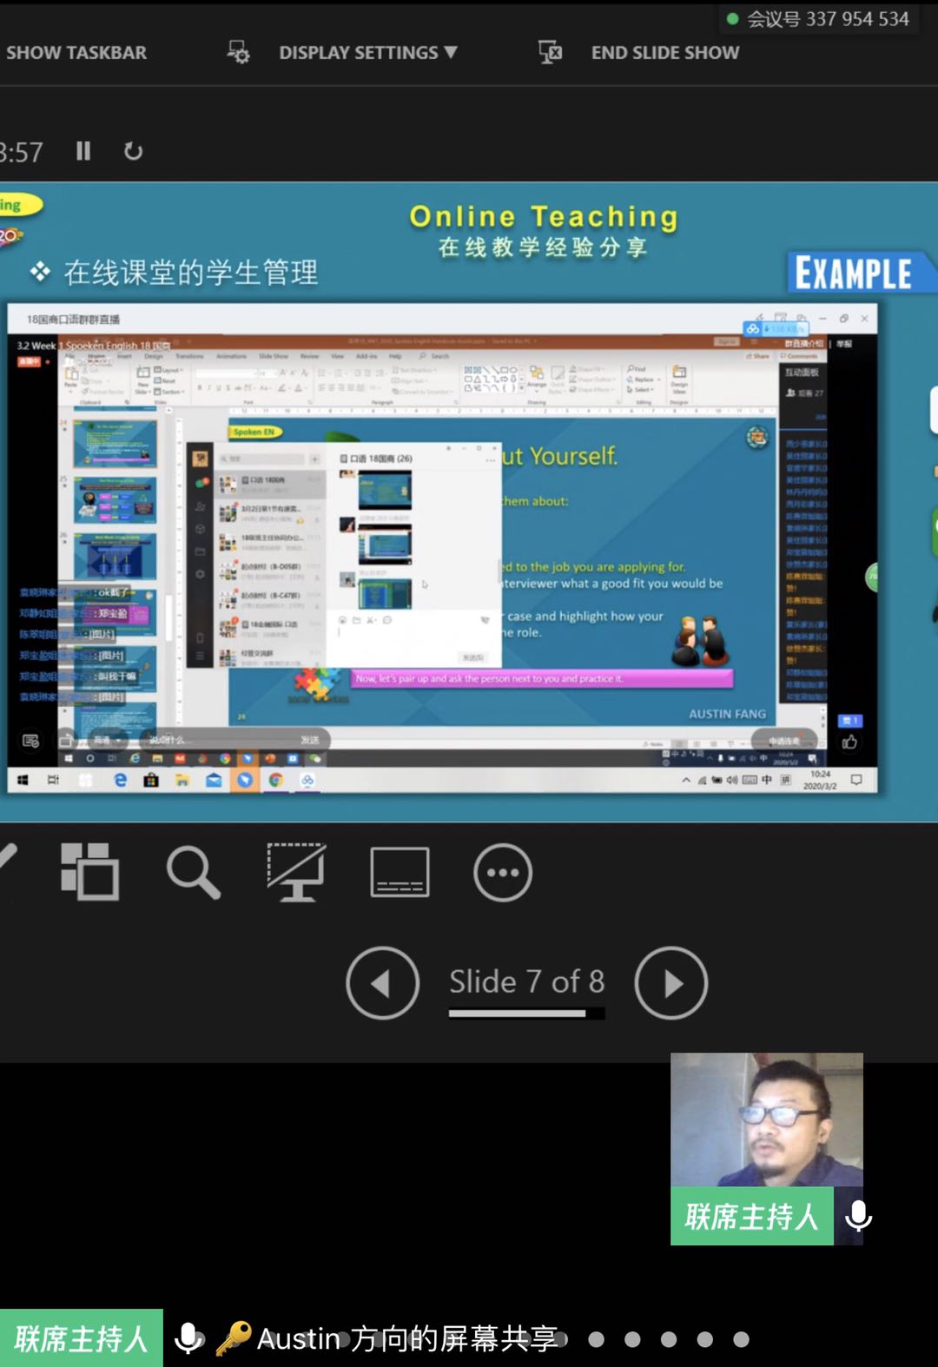
Task: Advance to the next slide
Action: coord(671,983)
